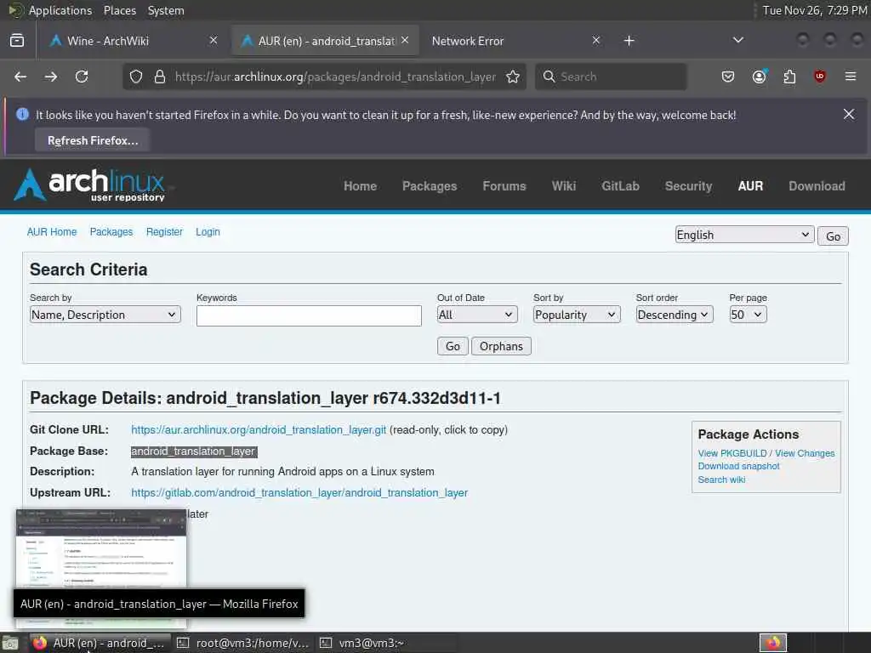Image resolution: width=871 pixels, height=653 pixels.
Task: Open the Firefox View icon
Action: tap(17, 41)
